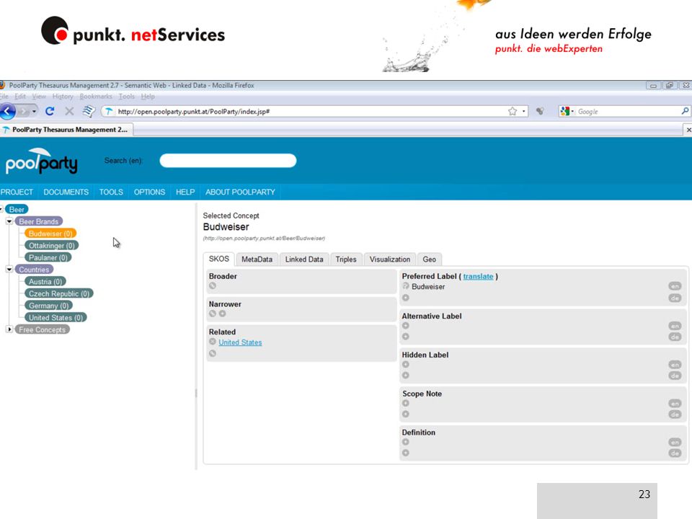Select the SKOS tab
The height and width of the screenshot is (519, 692).
tap(219, 259)
